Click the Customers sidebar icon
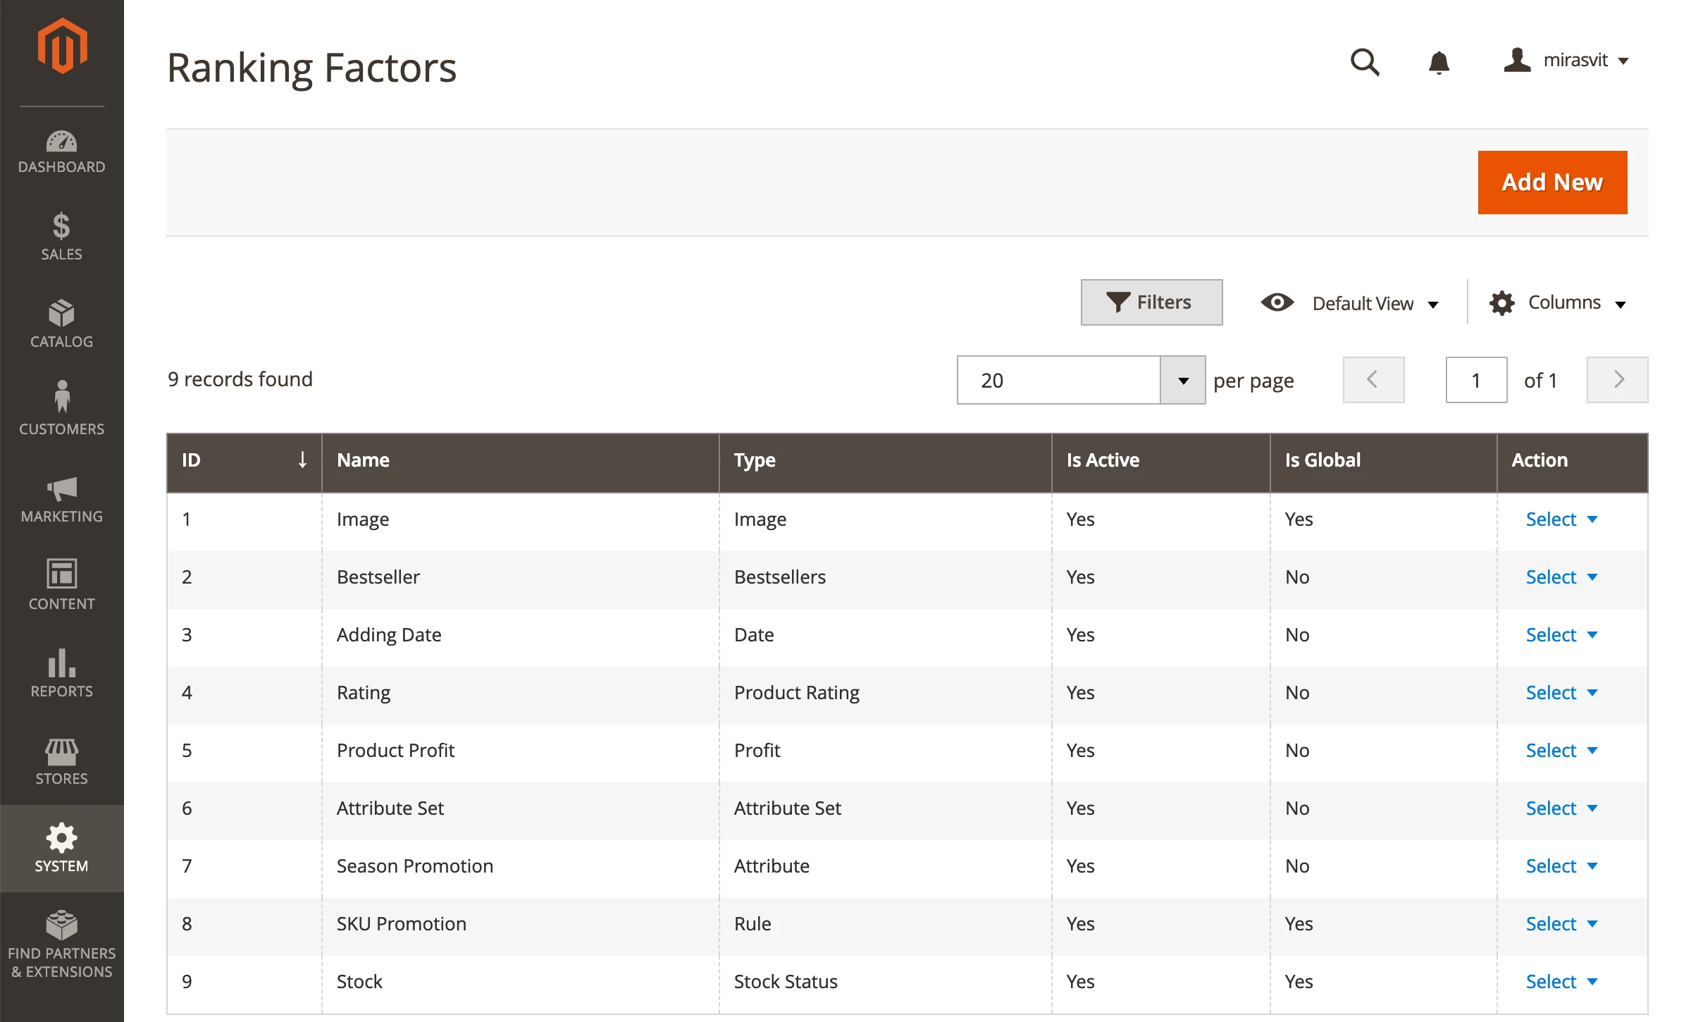1691x1022 pixels. tap(62, 409)
